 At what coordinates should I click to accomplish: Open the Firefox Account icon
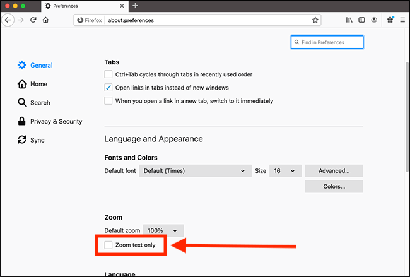pyautogui.click(x=374, y=20)
